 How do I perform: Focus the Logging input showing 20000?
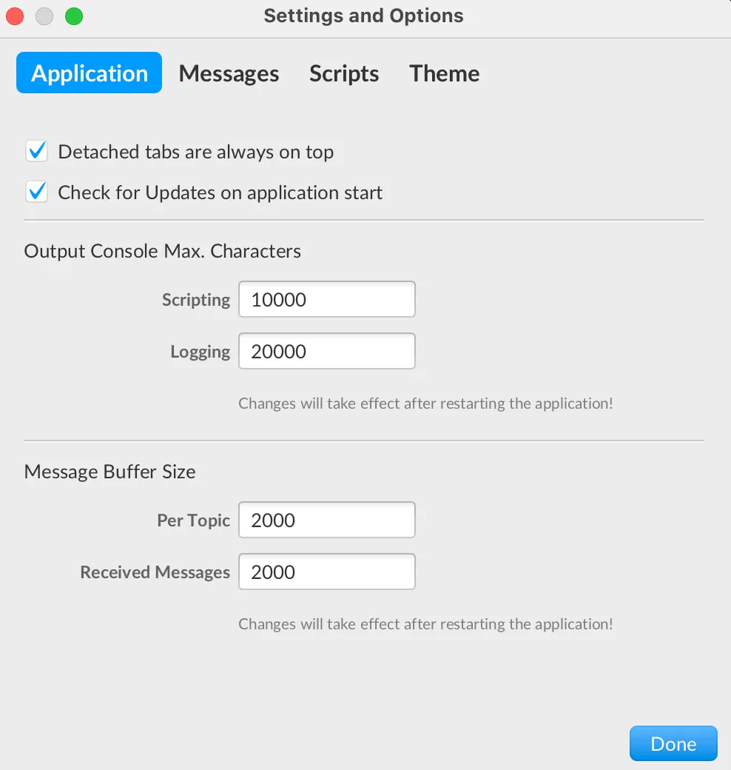(327, 351)
